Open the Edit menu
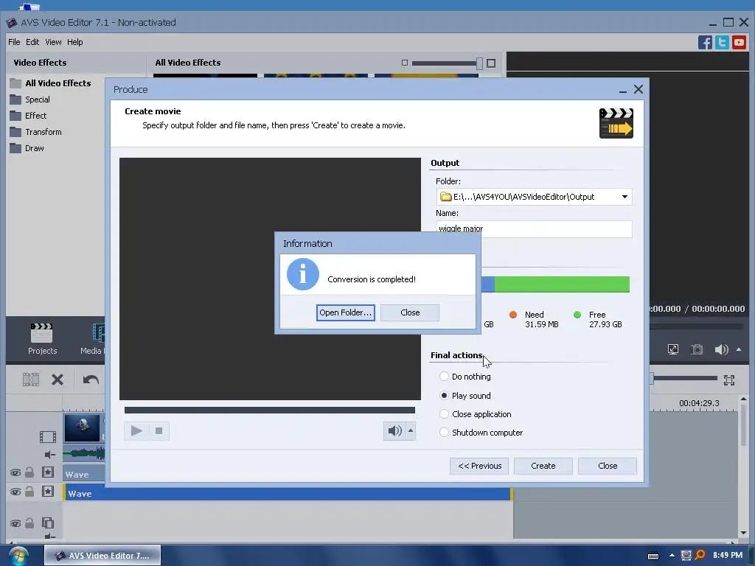This screenshot has width=755, height=566. 32,42
